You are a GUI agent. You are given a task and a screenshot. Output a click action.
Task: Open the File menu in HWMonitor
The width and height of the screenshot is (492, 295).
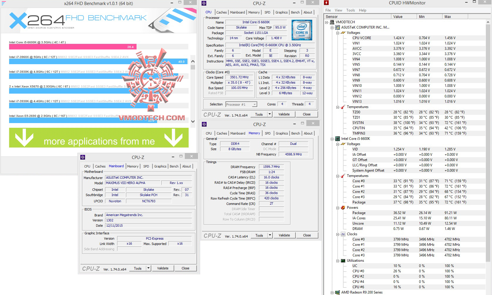(x=328, y=10)
